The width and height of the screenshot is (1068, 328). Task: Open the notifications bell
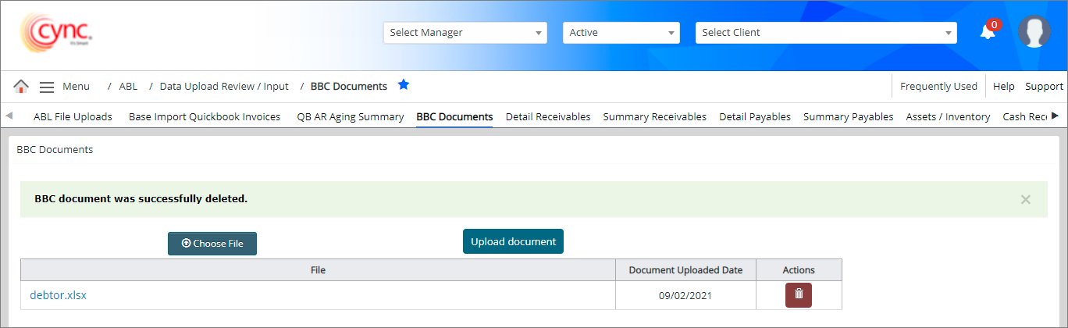988,32
